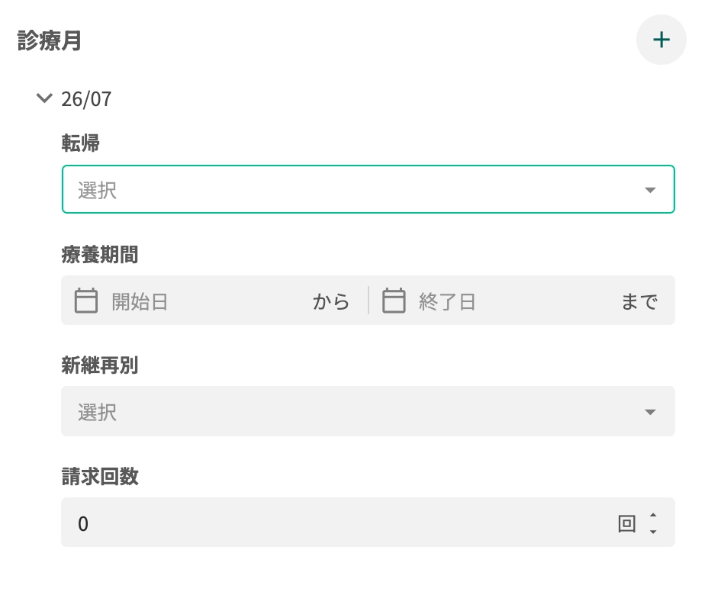Click the 請求回数 field label
This screenshot has height=595, width=708.
(99, 476)
